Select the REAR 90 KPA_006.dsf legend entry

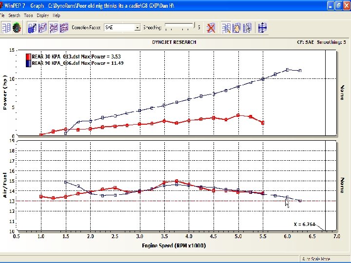pyautogui.click(x=78, y=63)
